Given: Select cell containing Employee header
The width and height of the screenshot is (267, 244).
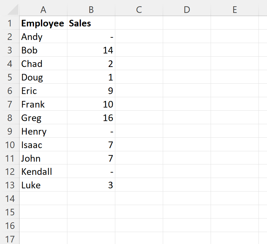Looking at the screenshot, I should tap(43, 23).
